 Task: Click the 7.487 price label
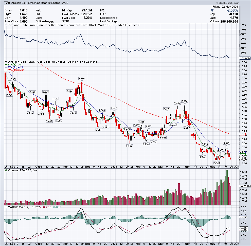click(x=114, y=109)
